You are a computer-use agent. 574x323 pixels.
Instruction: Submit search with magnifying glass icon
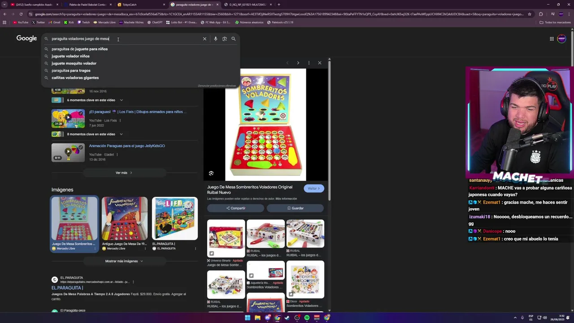click(233, 39)
